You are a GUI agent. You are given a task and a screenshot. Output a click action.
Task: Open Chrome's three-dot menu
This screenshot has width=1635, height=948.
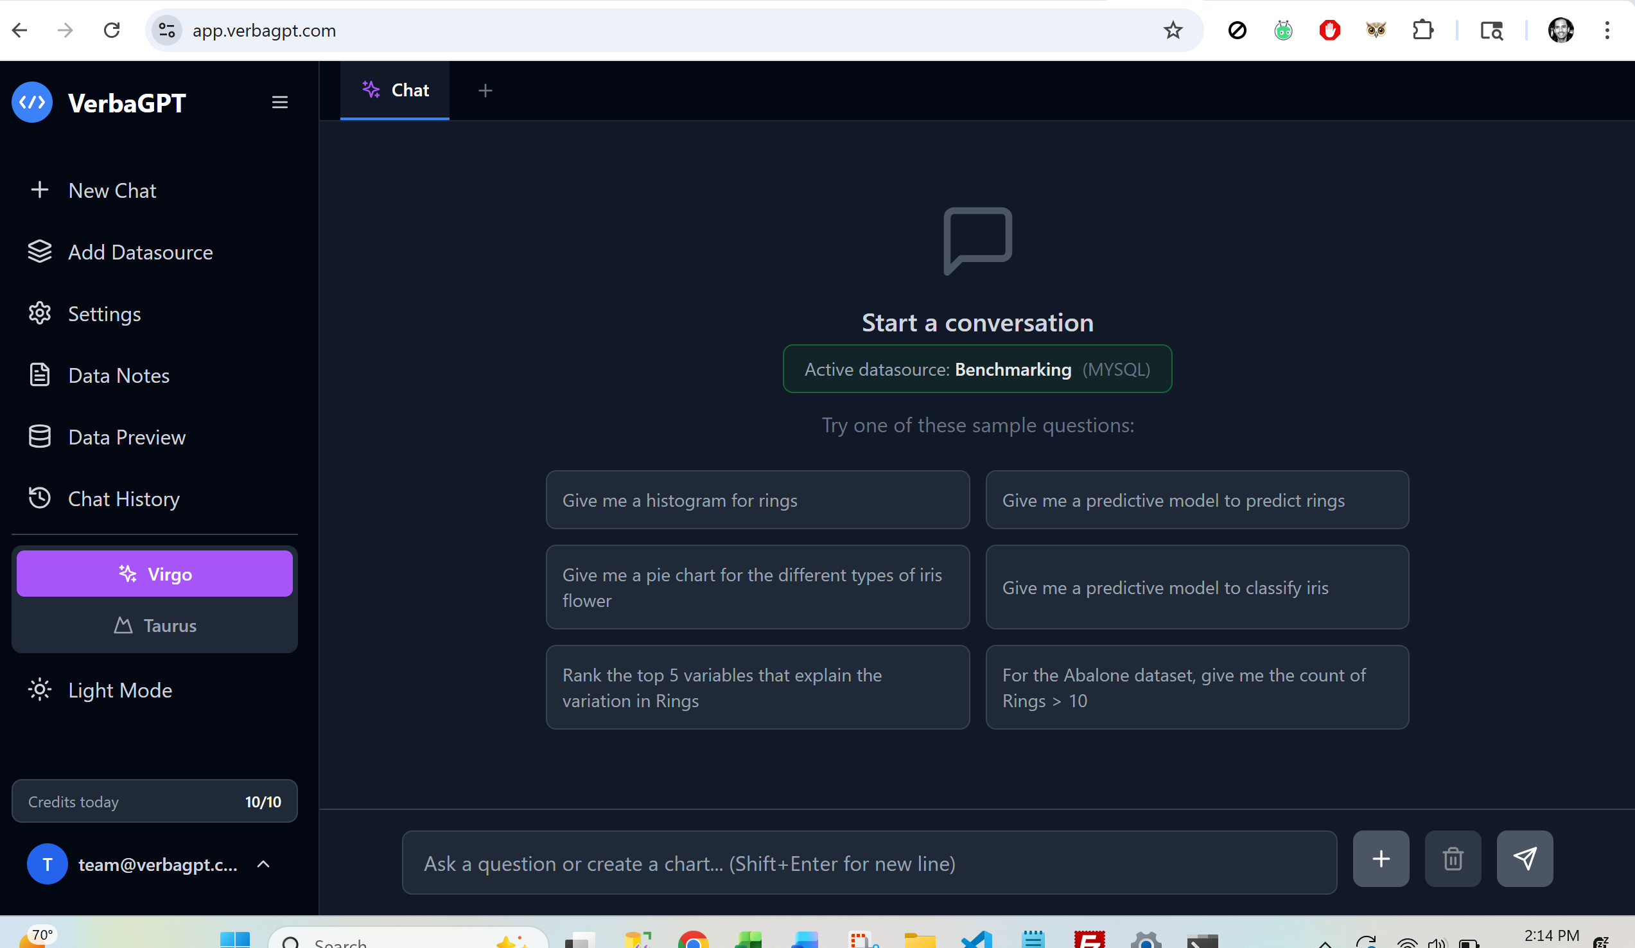click(x=1607, y=30)
